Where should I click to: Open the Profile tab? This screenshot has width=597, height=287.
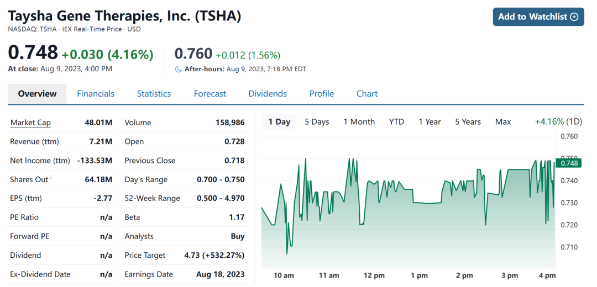coord(322,94)
